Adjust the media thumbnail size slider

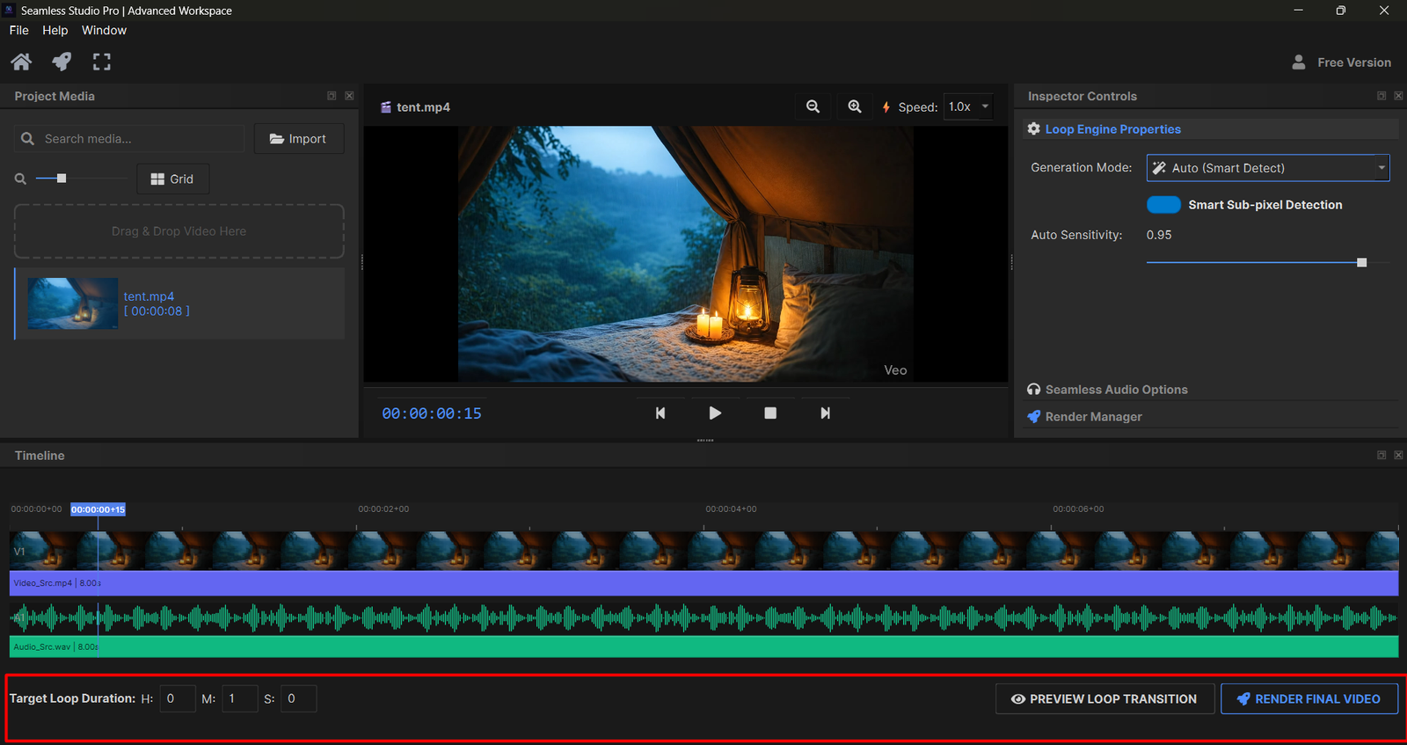[x=62, y=179]
